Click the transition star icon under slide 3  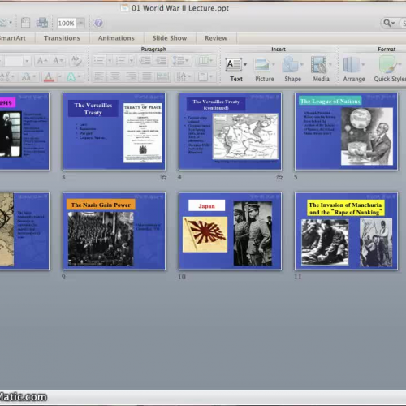click(163, 177)
